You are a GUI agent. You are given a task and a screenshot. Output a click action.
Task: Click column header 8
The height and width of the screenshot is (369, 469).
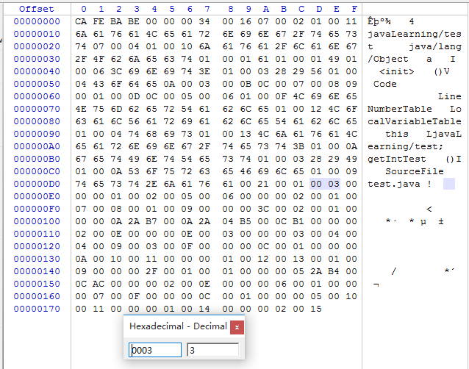click(230, 9)
